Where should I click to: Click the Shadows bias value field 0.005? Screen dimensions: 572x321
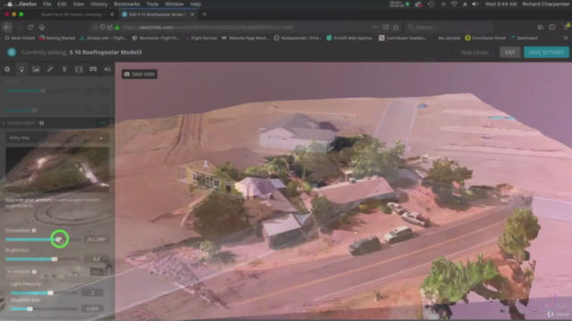click(x=93, y=309)
